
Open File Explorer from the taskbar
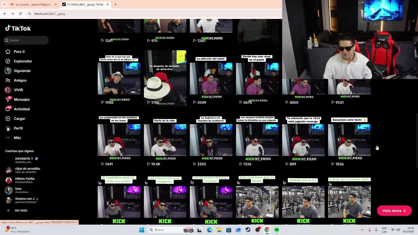coord(219,230)
